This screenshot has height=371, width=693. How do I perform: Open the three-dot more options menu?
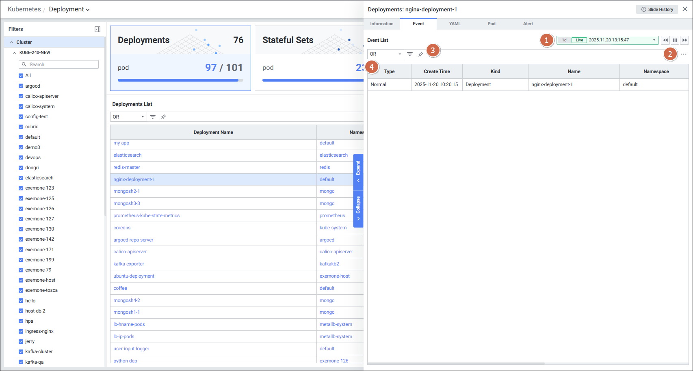click(x=684, y=54)
